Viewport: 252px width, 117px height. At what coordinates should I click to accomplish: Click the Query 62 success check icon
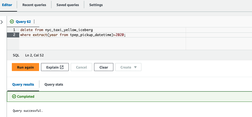pos(12,21)
